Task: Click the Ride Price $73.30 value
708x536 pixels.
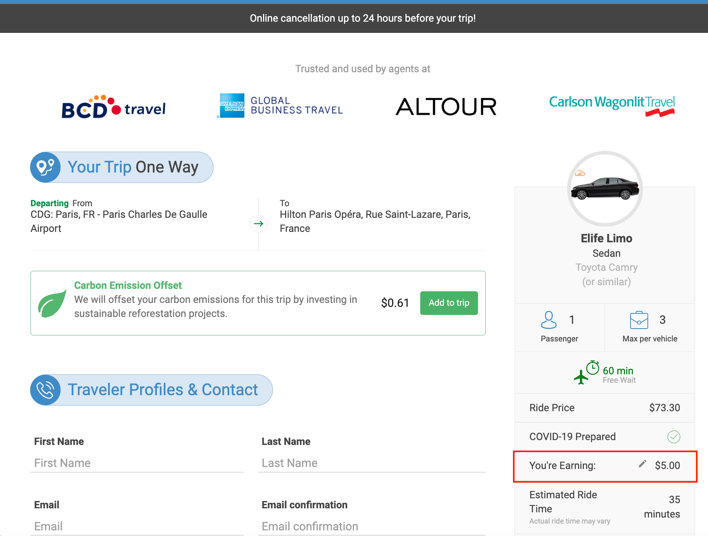Action: 664,408
